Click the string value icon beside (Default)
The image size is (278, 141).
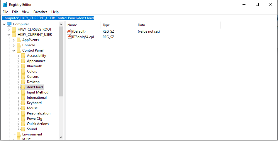69,31
